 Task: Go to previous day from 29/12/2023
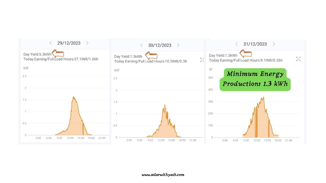click(51, 43)
